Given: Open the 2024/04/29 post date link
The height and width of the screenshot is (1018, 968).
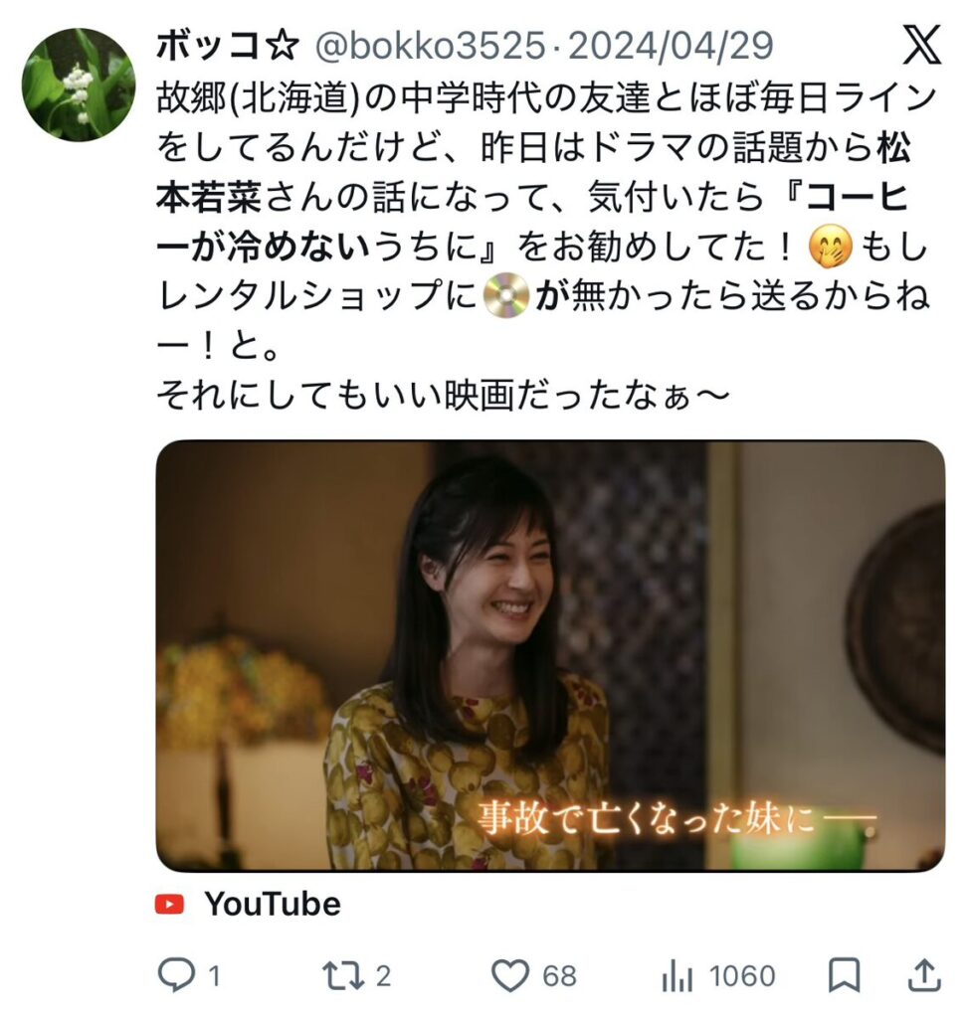Looking at the screenshot, I should (x=671, y=46).
